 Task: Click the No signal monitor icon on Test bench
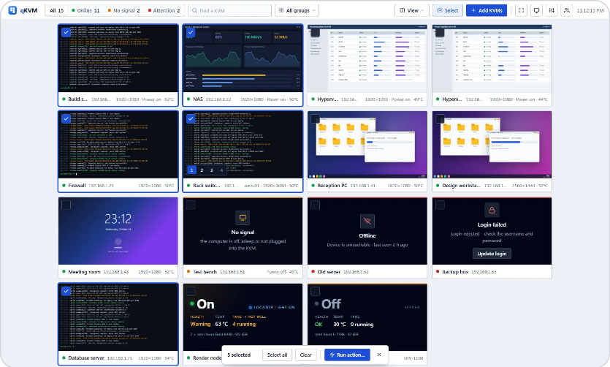coord(243,218)
